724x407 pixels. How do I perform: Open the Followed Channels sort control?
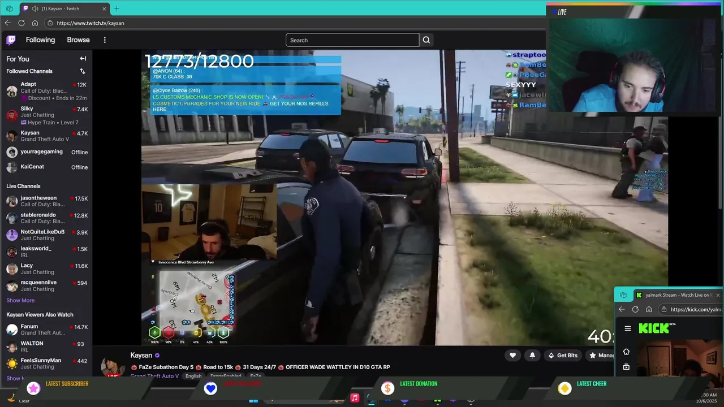click(83, 71)
